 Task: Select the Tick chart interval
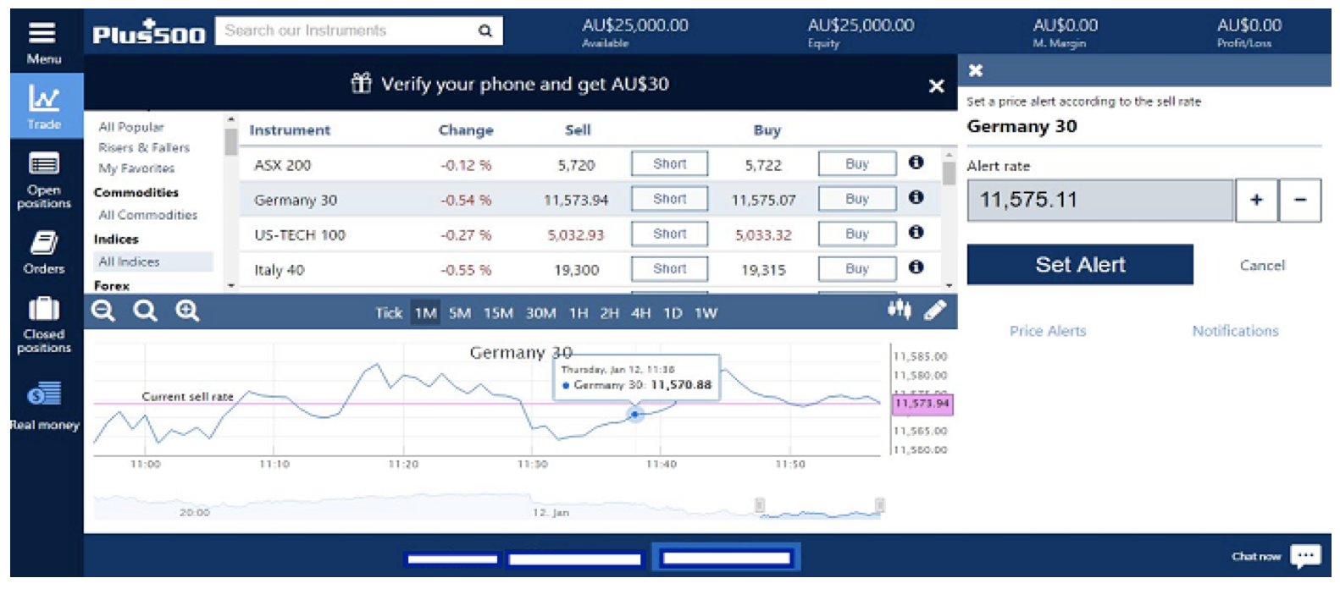(389, 313)
